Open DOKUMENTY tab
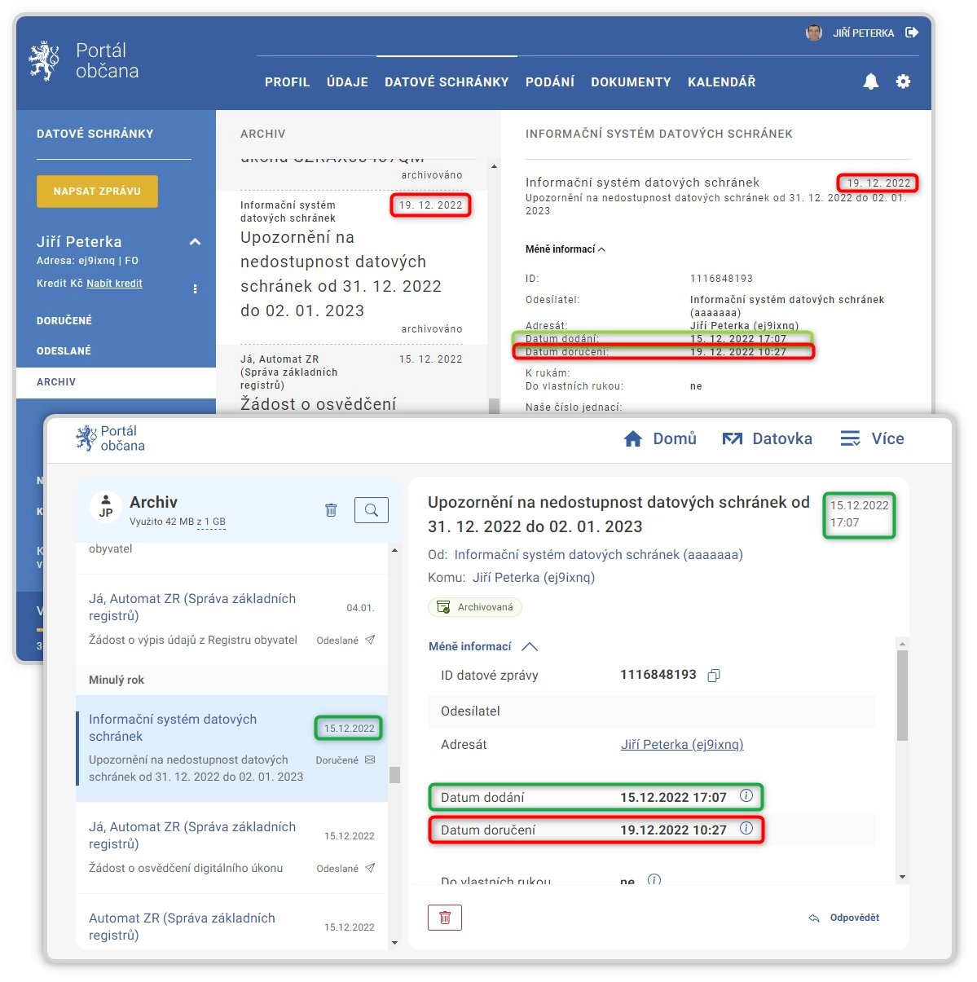The image size is (977, 982). coord(631,82)
